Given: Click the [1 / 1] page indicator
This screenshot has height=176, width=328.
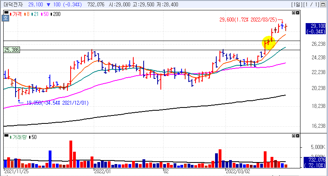Looking at the screenshot, I should pyautogui.click(x=312, y=4).
